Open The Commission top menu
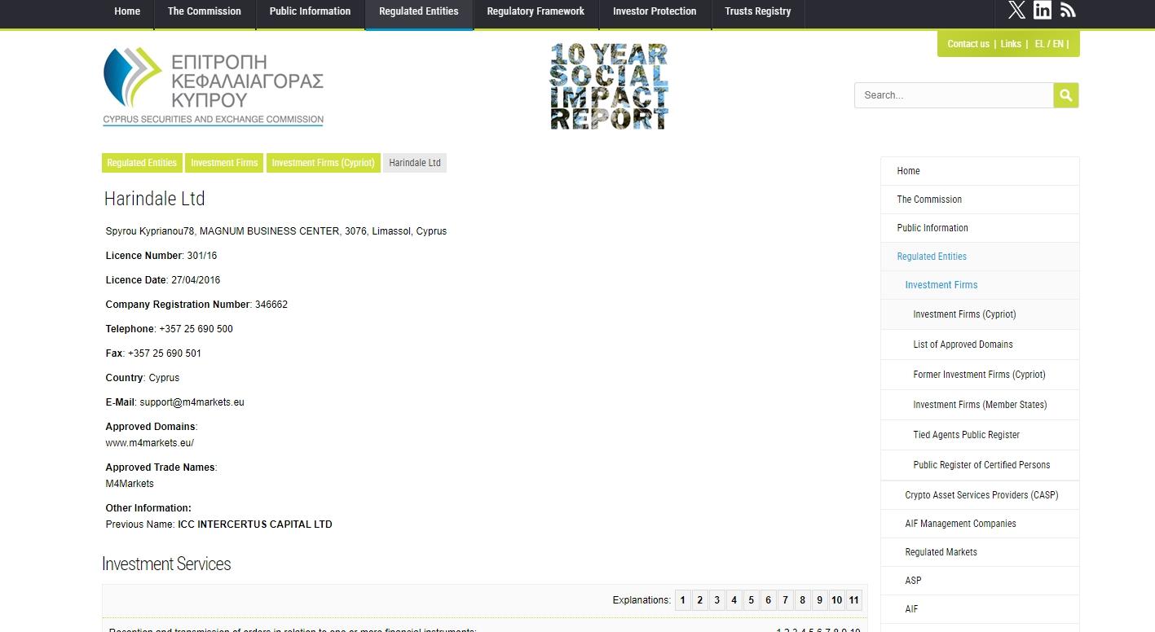This screenshot has width=1155, height=632. (205, 11)
